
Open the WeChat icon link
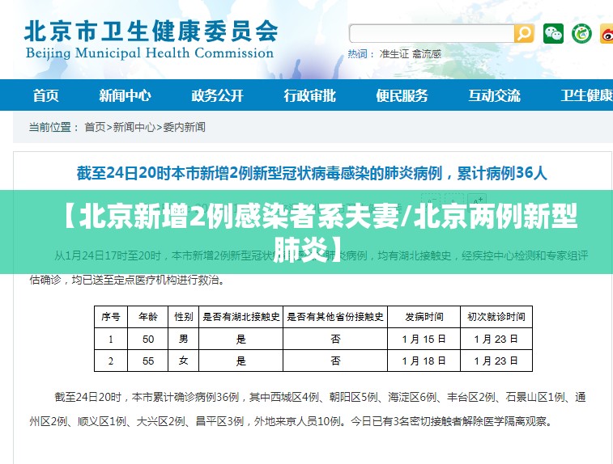coord(553,34)
